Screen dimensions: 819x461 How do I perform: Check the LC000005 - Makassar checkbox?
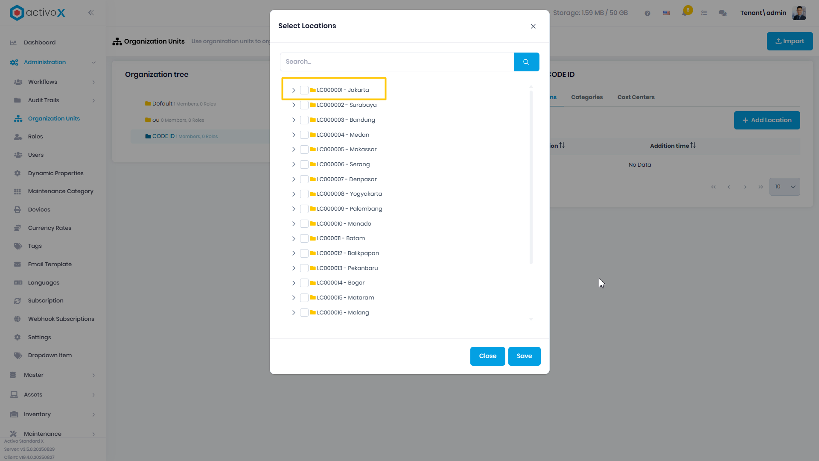click(304, 150)
